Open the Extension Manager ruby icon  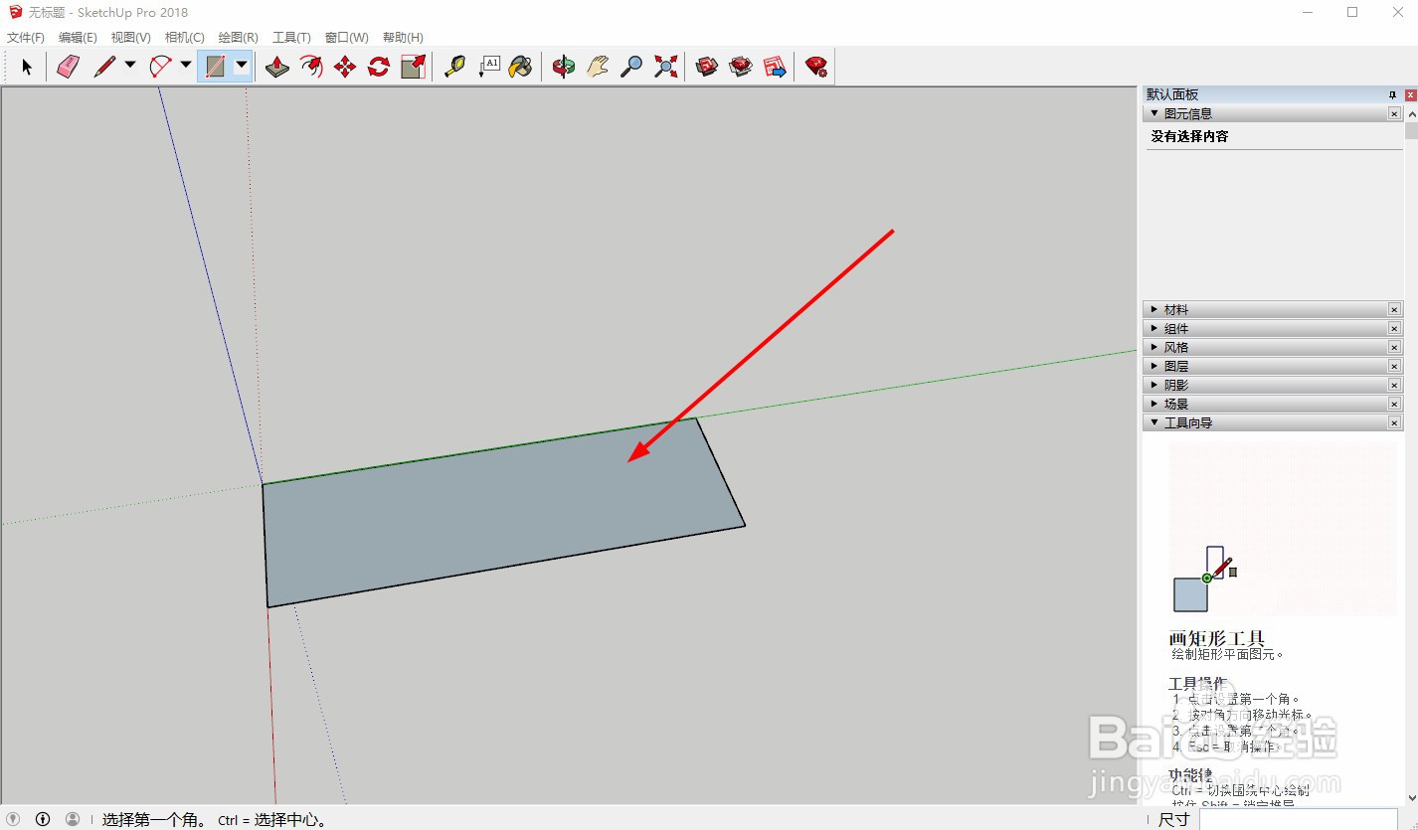816,67
